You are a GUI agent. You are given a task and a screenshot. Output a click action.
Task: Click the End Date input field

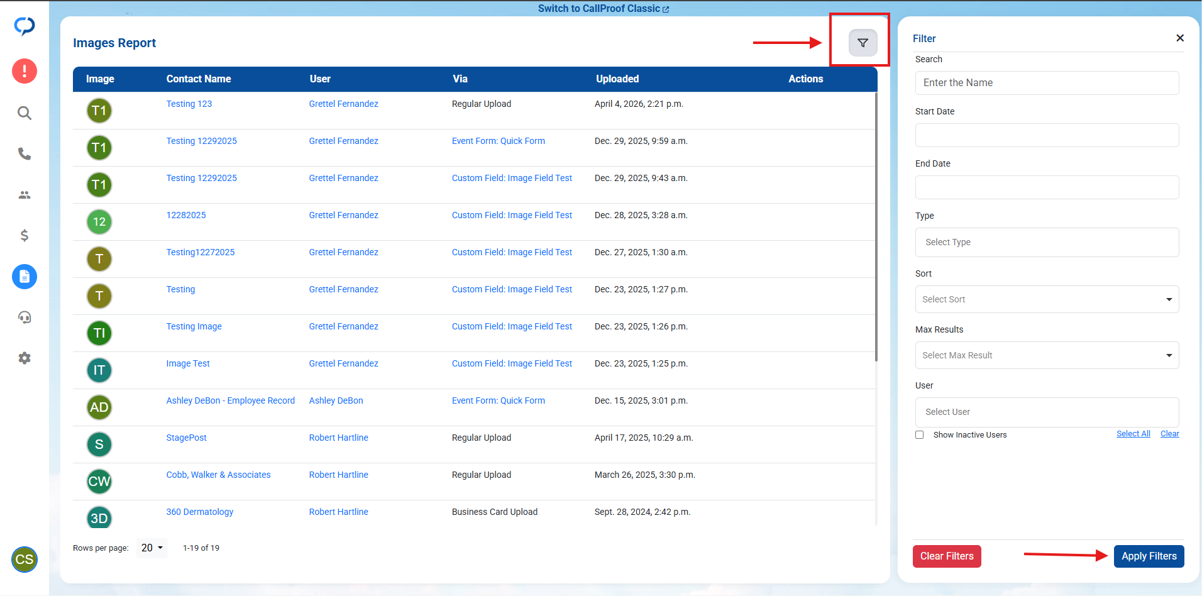(x=1047, y=187)
